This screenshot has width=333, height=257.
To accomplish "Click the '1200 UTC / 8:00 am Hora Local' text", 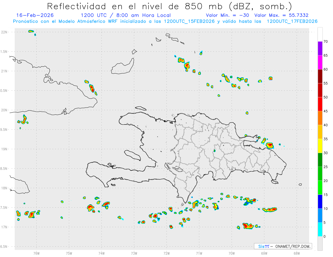I will 126,15.
